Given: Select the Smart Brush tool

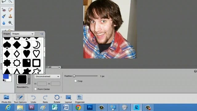Looking at the screenshot, I should [x=4, y=16].
